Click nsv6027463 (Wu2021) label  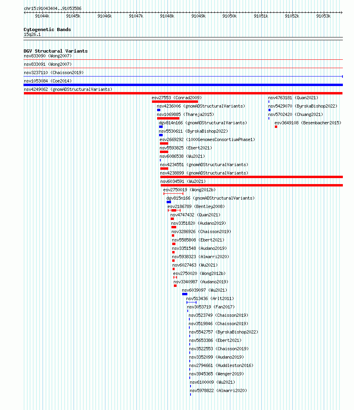[x=195, y=265]
